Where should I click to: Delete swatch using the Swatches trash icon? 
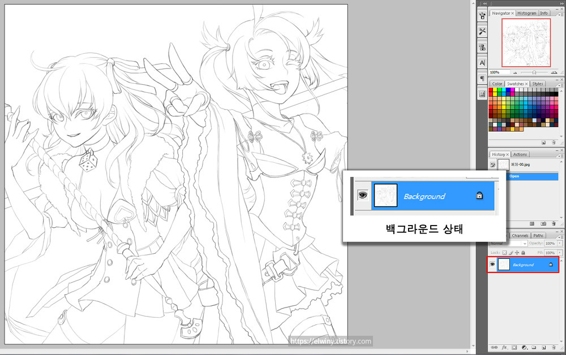click(x=554, y=142)
